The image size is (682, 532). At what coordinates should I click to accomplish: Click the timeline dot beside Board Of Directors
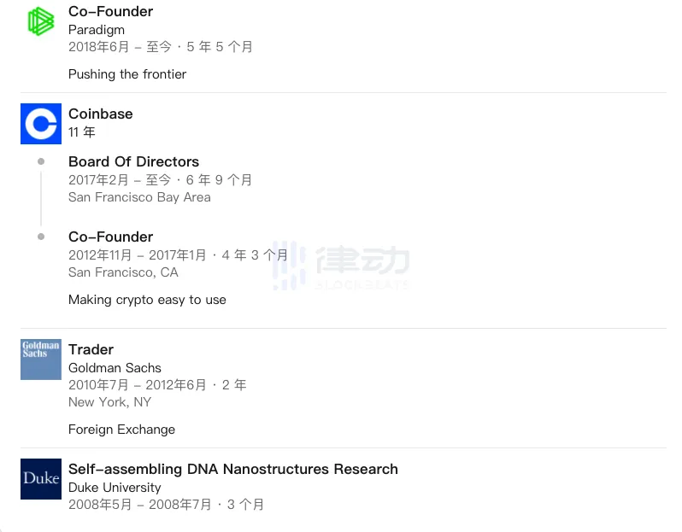[x=41, y=161]
